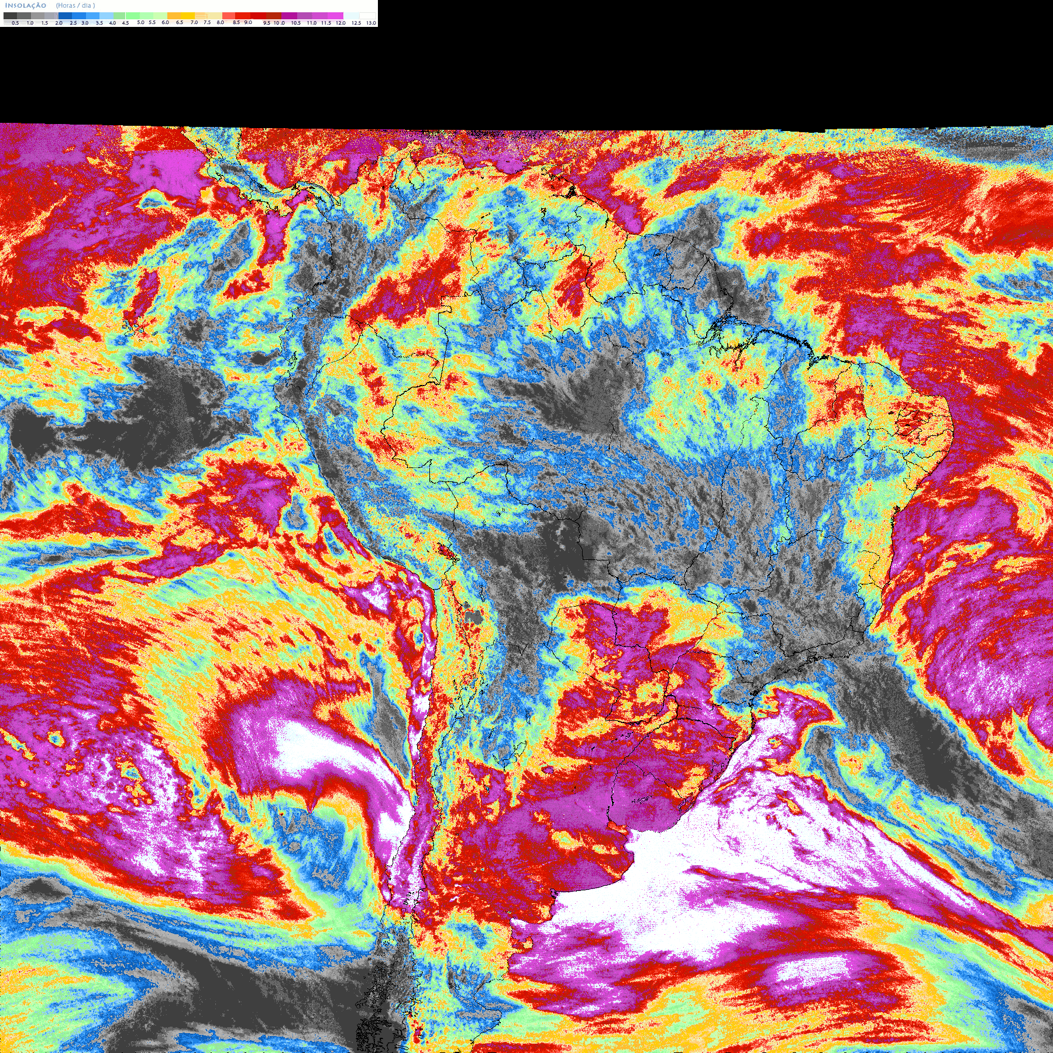Click the 10.0 legend value
Image resolution: width=1053 pixels, height=1053 pixels.
280,23
